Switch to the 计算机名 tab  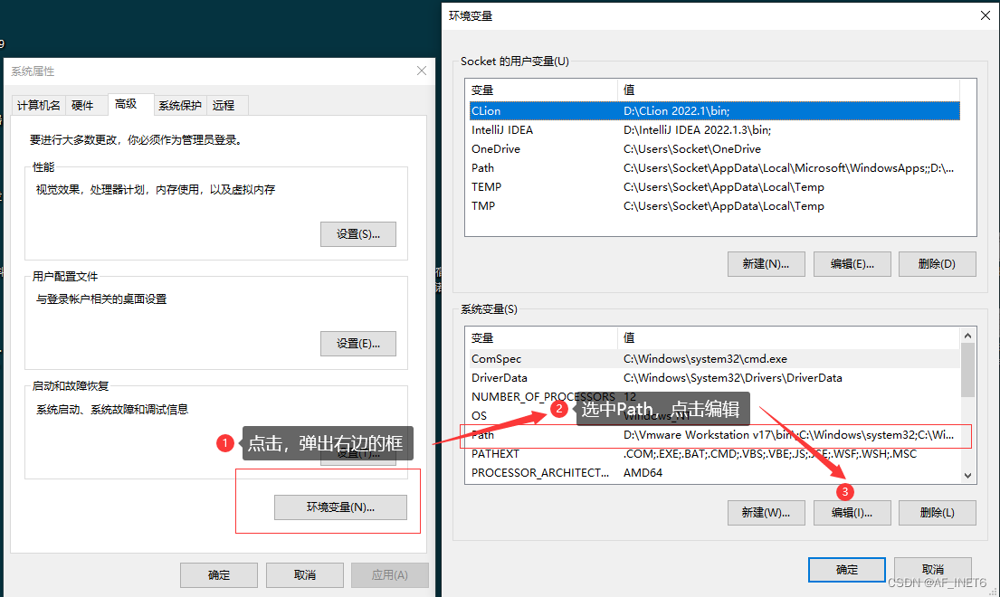coord(39,105)
